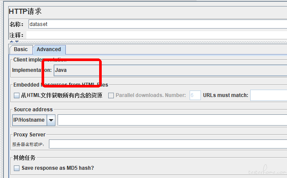287x178 pixels.
Task: Toggle the Parallel downloads checkbox
Action: tap(111, 95)
